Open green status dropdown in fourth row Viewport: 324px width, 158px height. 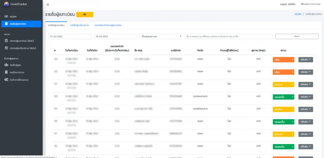coord(283,97)
